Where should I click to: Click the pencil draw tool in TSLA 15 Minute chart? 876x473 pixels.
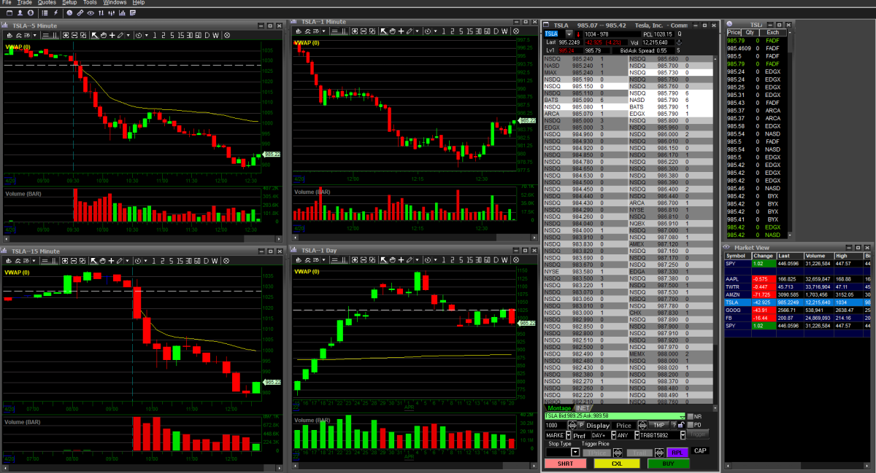click(x=120, y=260)
